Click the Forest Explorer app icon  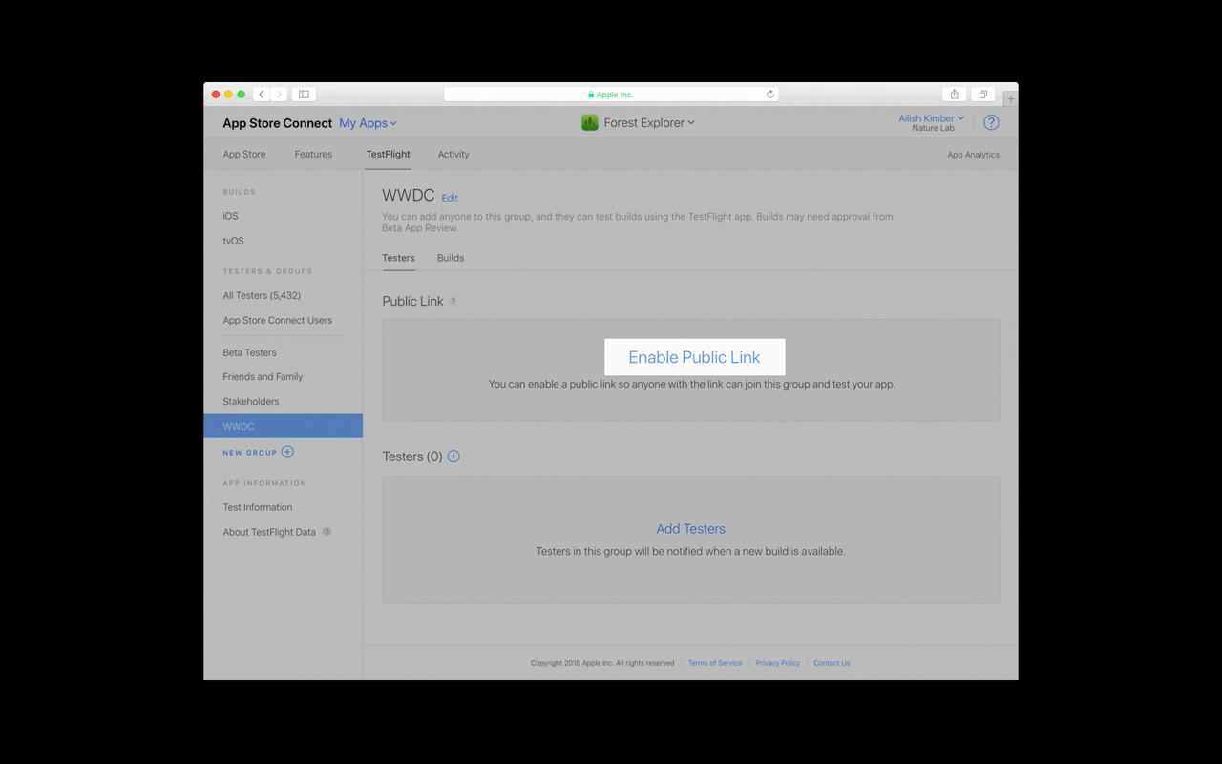[590, 122]
